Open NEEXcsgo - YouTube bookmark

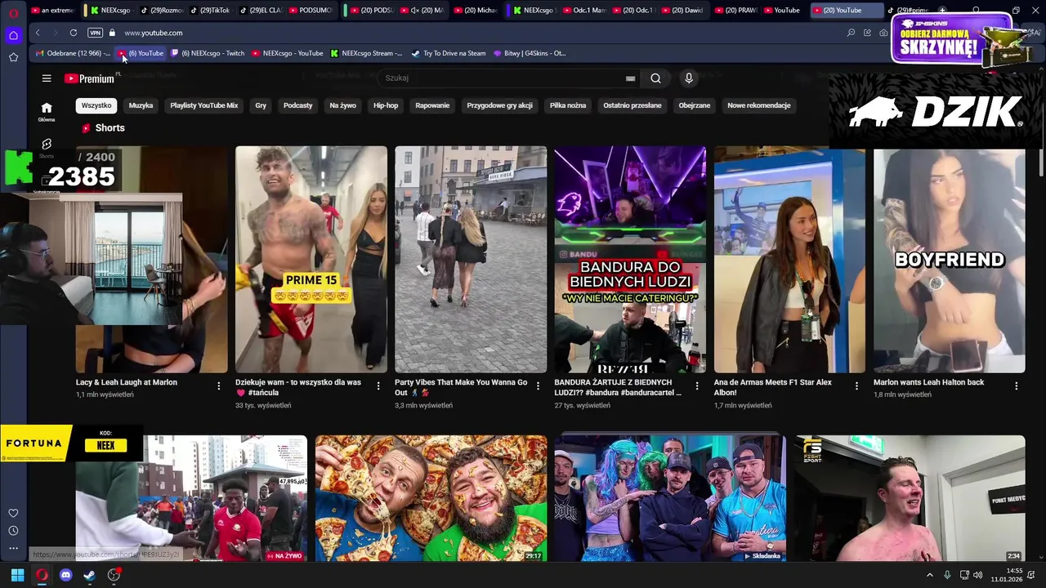point(288,53)
